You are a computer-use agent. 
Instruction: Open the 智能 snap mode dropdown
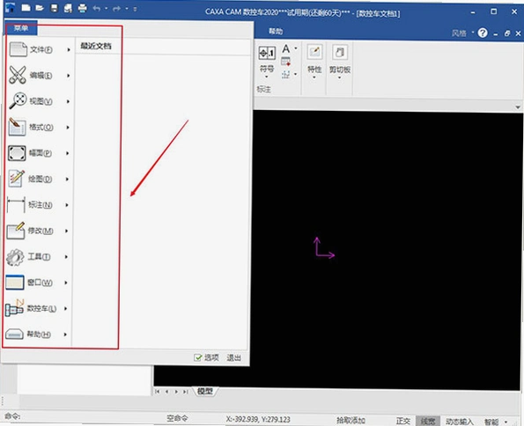(496, 422)
